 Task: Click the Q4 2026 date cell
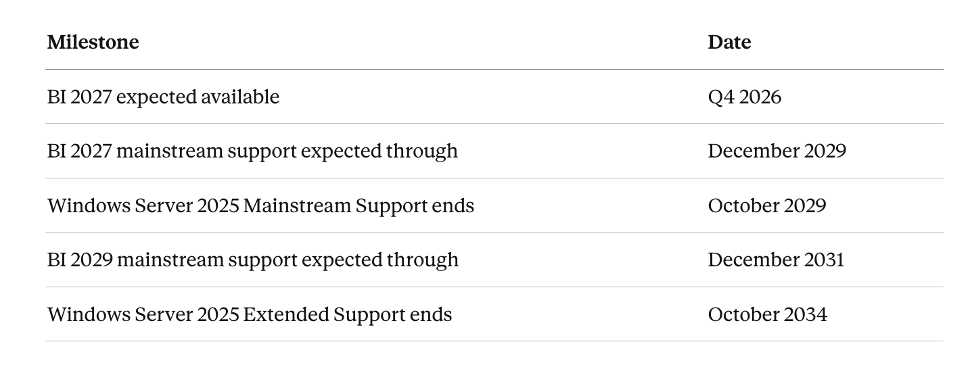point(744,97)
